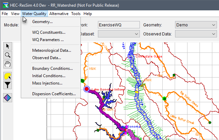Choose Mass Injections... menu entry

[x=51, y=83]
